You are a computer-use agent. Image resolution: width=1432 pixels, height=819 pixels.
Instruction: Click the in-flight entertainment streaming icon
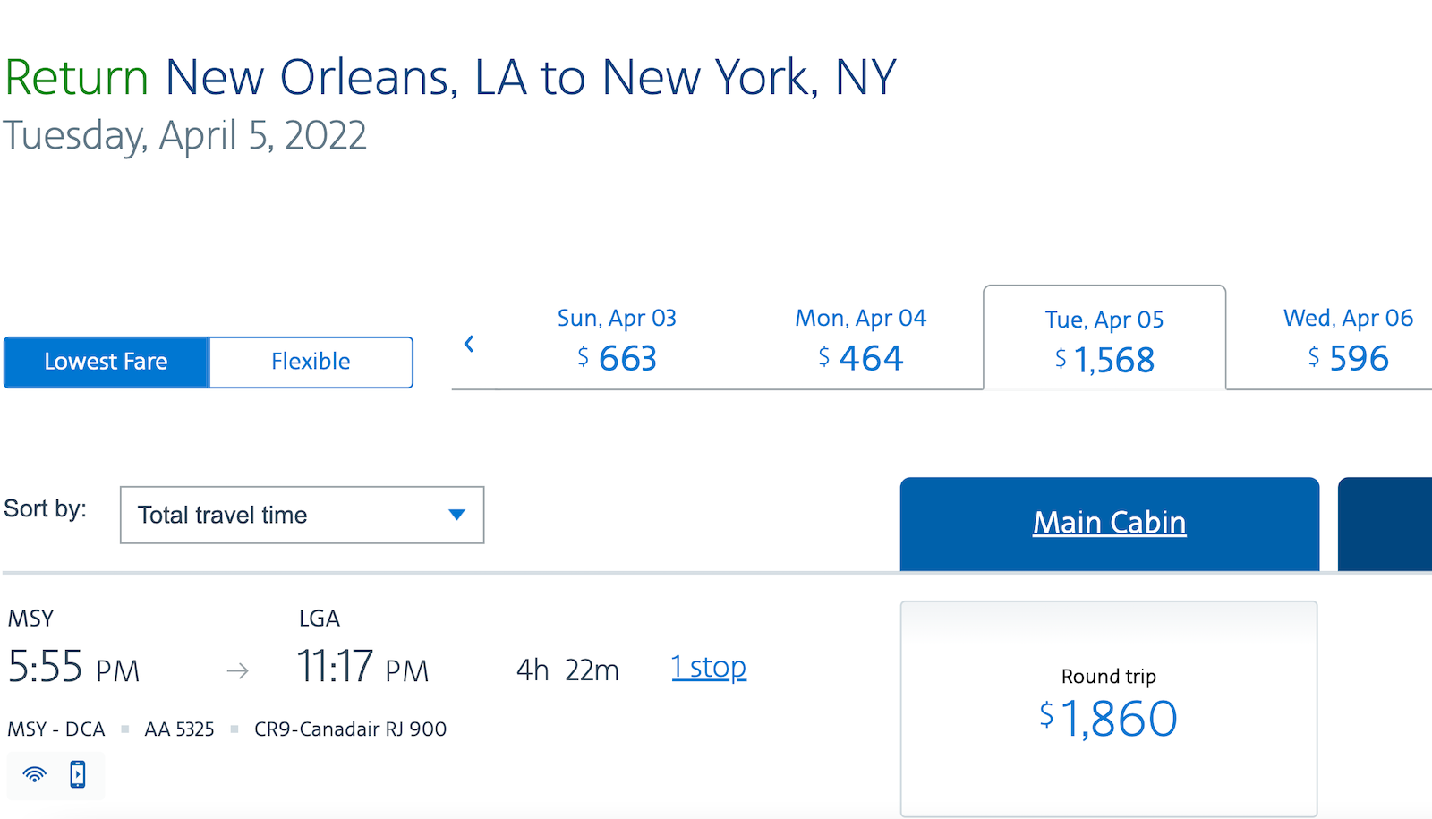tap(77, 775)
